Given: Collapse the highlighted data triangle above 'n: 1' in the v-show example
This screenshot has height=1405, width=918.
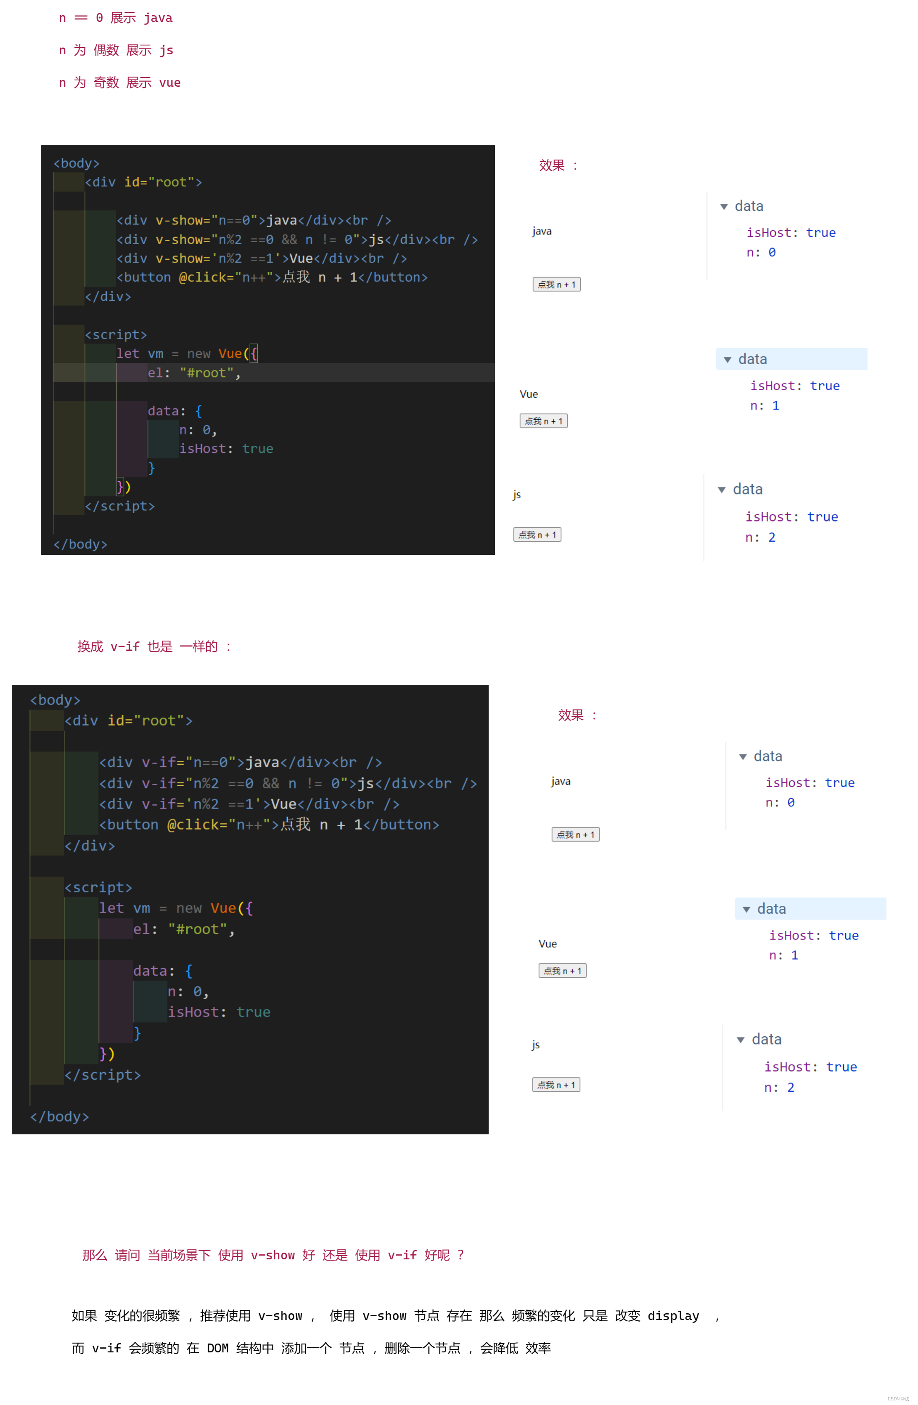Looking at the screenshot, I should [728, 359].
